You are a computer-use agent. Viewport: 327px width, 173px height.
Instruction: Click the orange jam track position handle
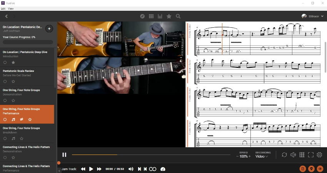[x=59, y=163]
